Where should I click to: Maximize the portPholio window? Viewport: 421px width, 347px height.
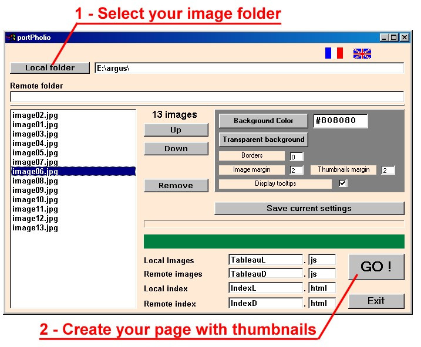coord(394,38)
